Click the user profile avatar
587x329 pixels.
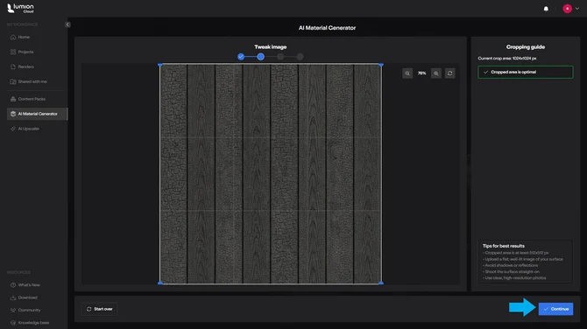567,9
